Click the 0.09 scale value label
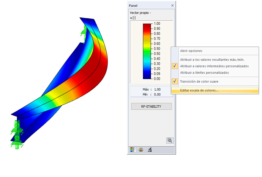The image size is (262, 177). click(157, 73)
